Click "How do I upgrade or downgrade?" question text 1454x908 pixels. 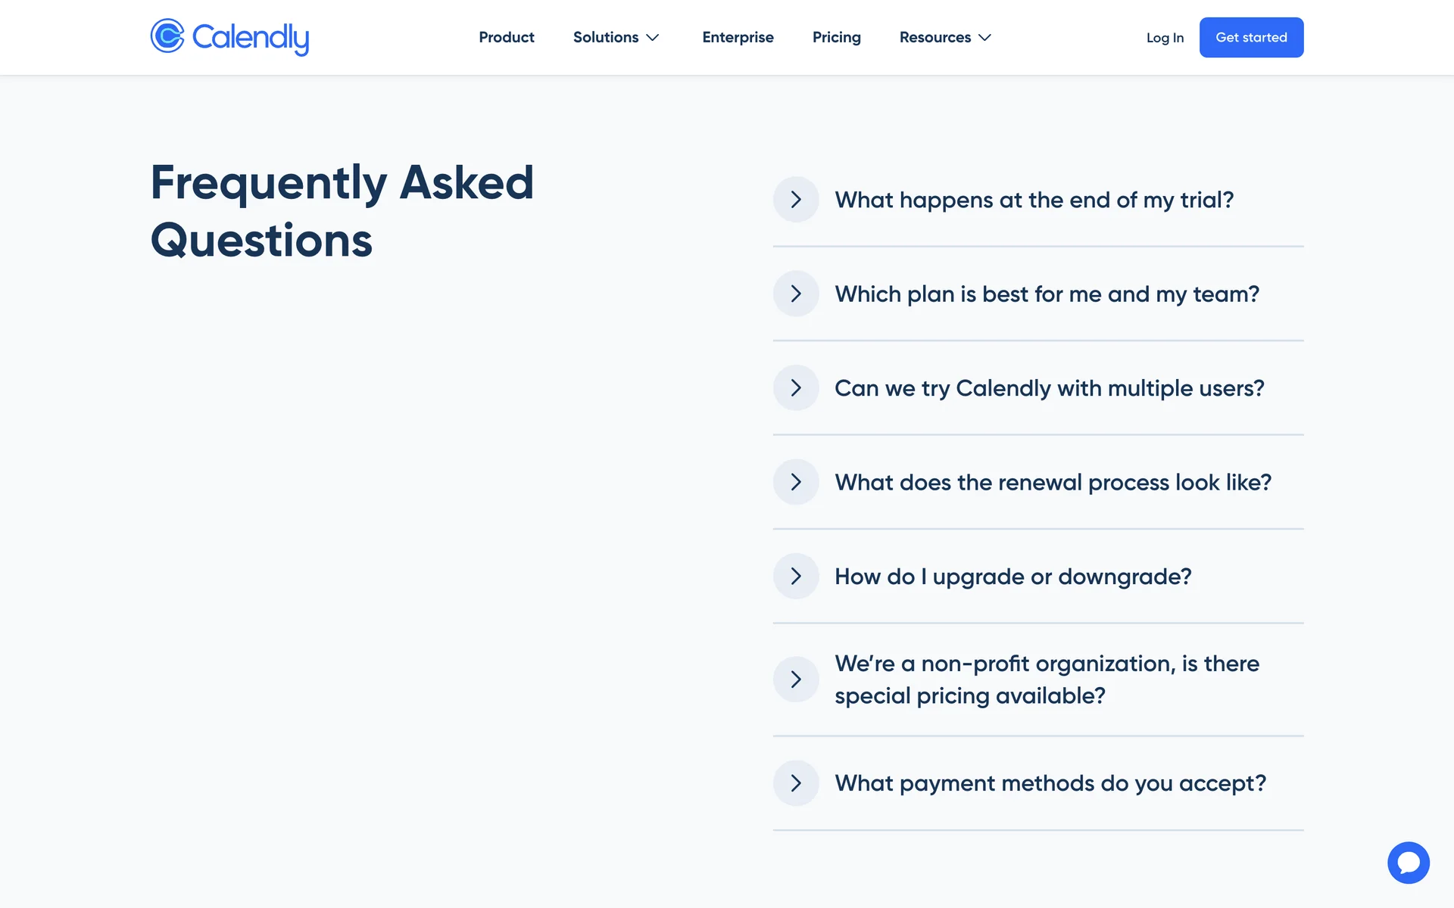(x=1012, y=577)
